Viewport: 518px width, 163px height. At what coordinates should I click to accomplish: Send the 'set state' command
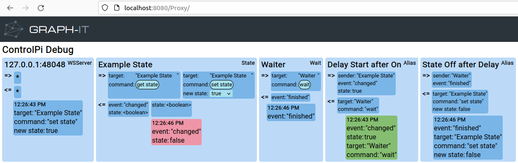pyautogui.click(x=221, y=85)
